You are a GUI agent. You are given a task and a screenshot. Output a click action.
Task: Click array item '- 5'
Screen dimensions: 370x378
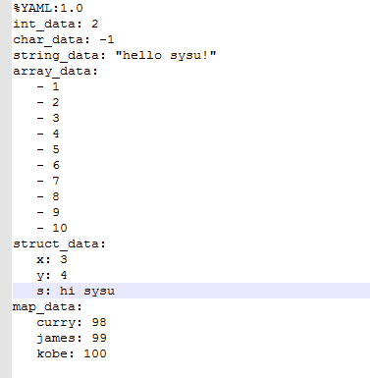click(x=48, y=149)
